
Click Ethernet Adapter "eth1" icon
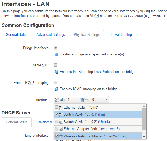pyautogui.click(x=61, y=129)
